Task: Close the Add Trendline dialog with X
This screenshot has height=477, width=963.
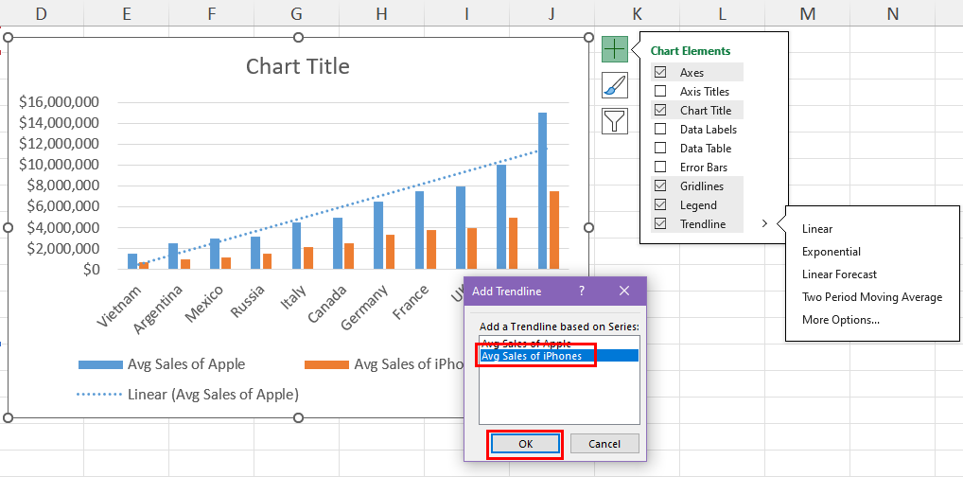Action: click(624, 291)
